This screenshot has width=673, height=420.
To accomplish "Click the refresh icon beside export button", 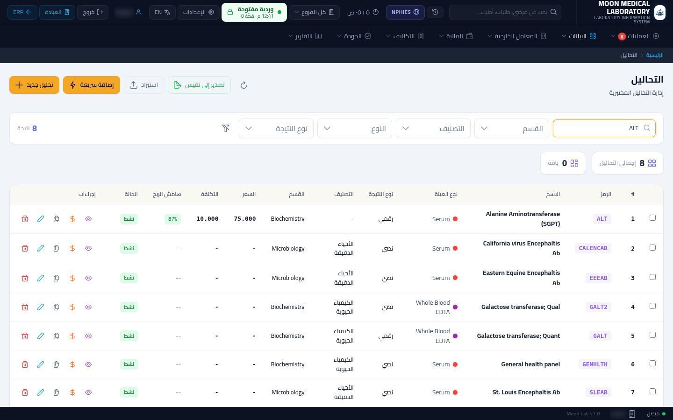I will (243, 85).
